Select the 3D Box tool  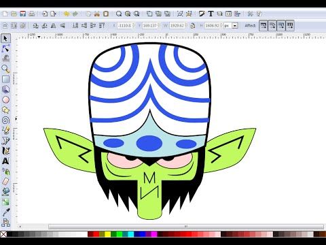(5, 89)
